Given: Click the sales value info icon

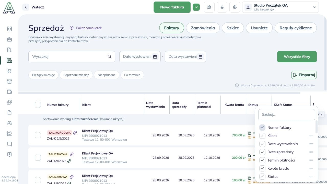Looking at the screenshot, I should click(x=237, y=85).
